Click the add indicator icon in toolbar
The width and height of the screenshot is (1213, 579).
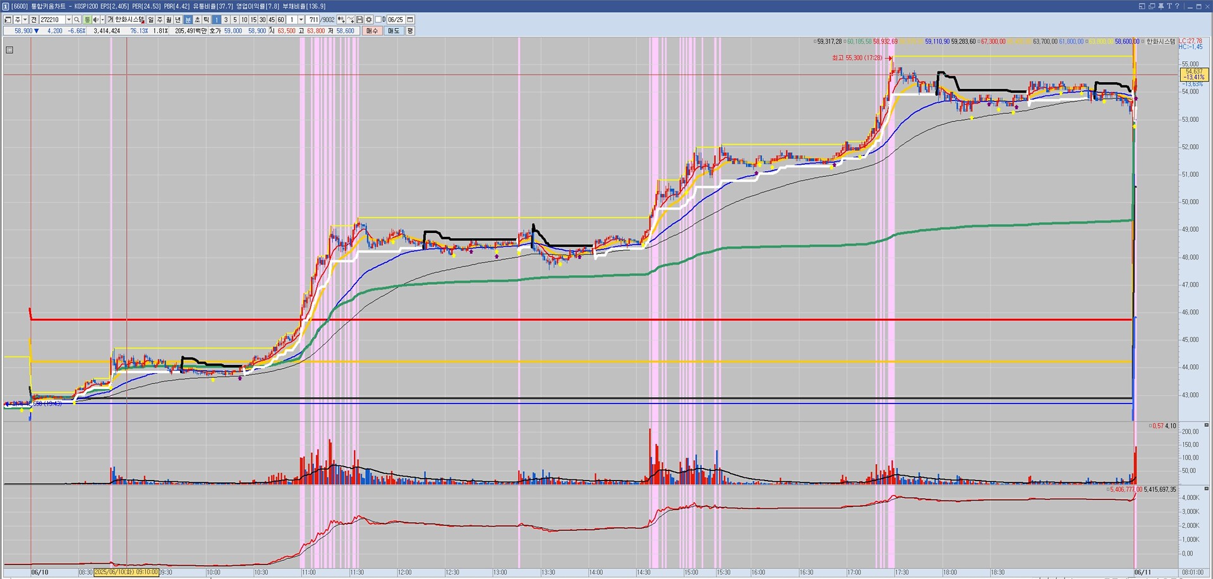tap(341, 20)
